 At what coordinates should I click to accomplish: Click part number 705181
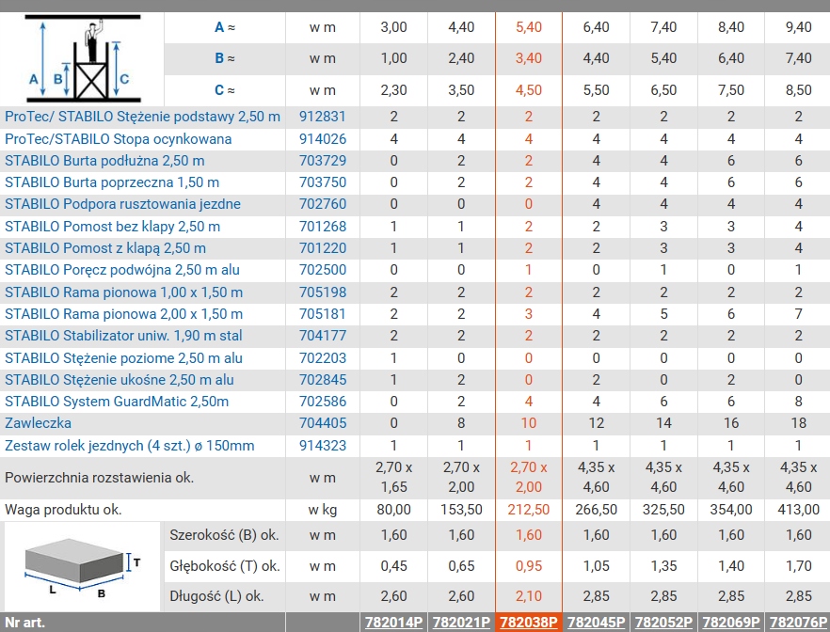[323, 313]
